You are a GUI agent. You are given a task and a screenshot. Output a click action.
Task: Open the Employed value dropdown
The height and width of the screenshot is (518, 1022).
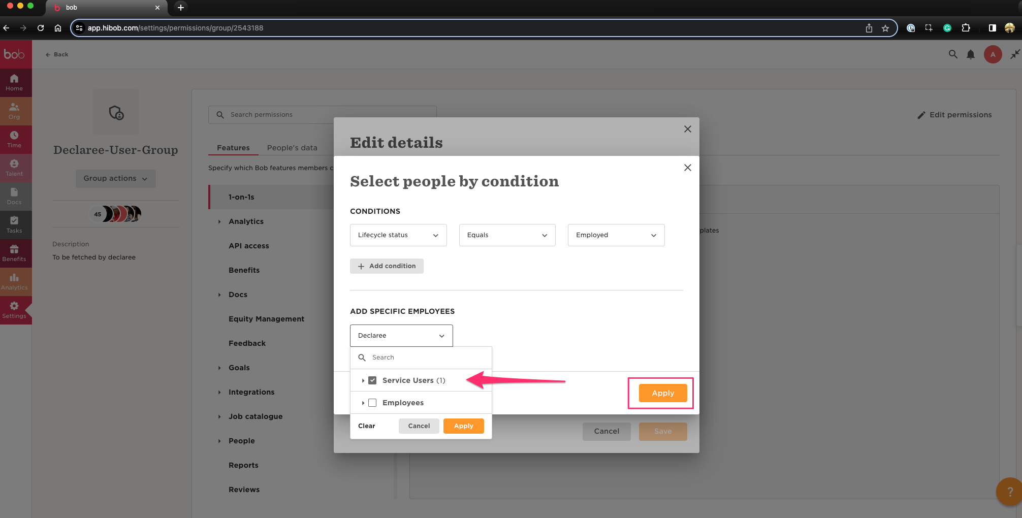[x=616, y=235]
